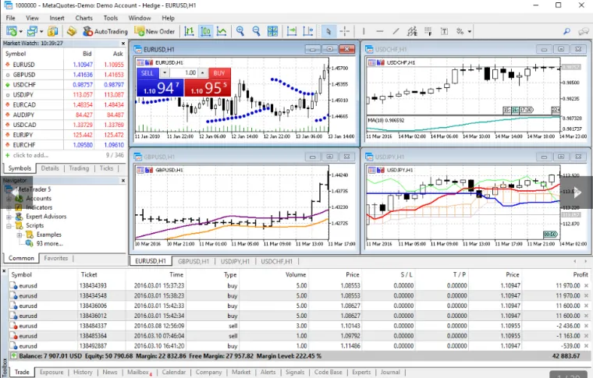Expand the Examples folder node
The height and width of the screenshot is (378, 593).
[20, 235]
